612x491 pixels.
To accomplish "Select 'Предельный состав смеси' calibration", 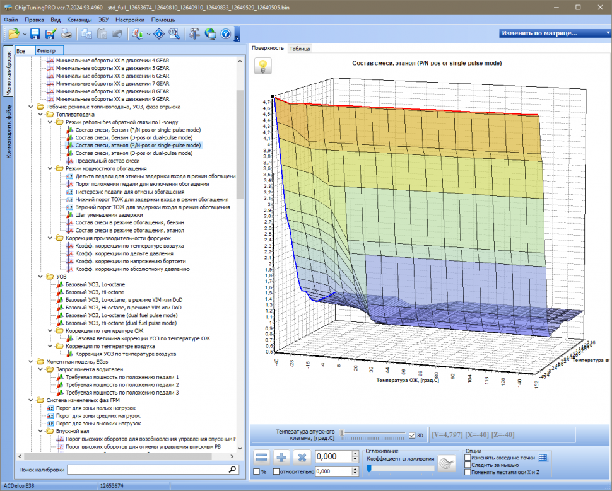I will (x=107, y=161).
